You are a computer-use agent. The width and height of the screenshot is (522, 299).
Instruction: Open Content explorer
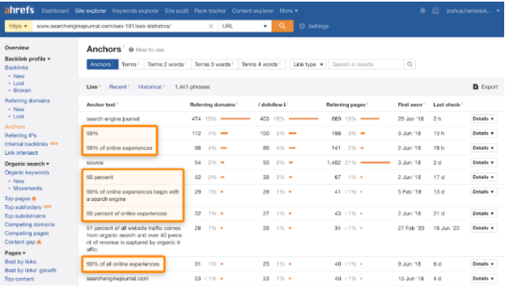point(253,11)
